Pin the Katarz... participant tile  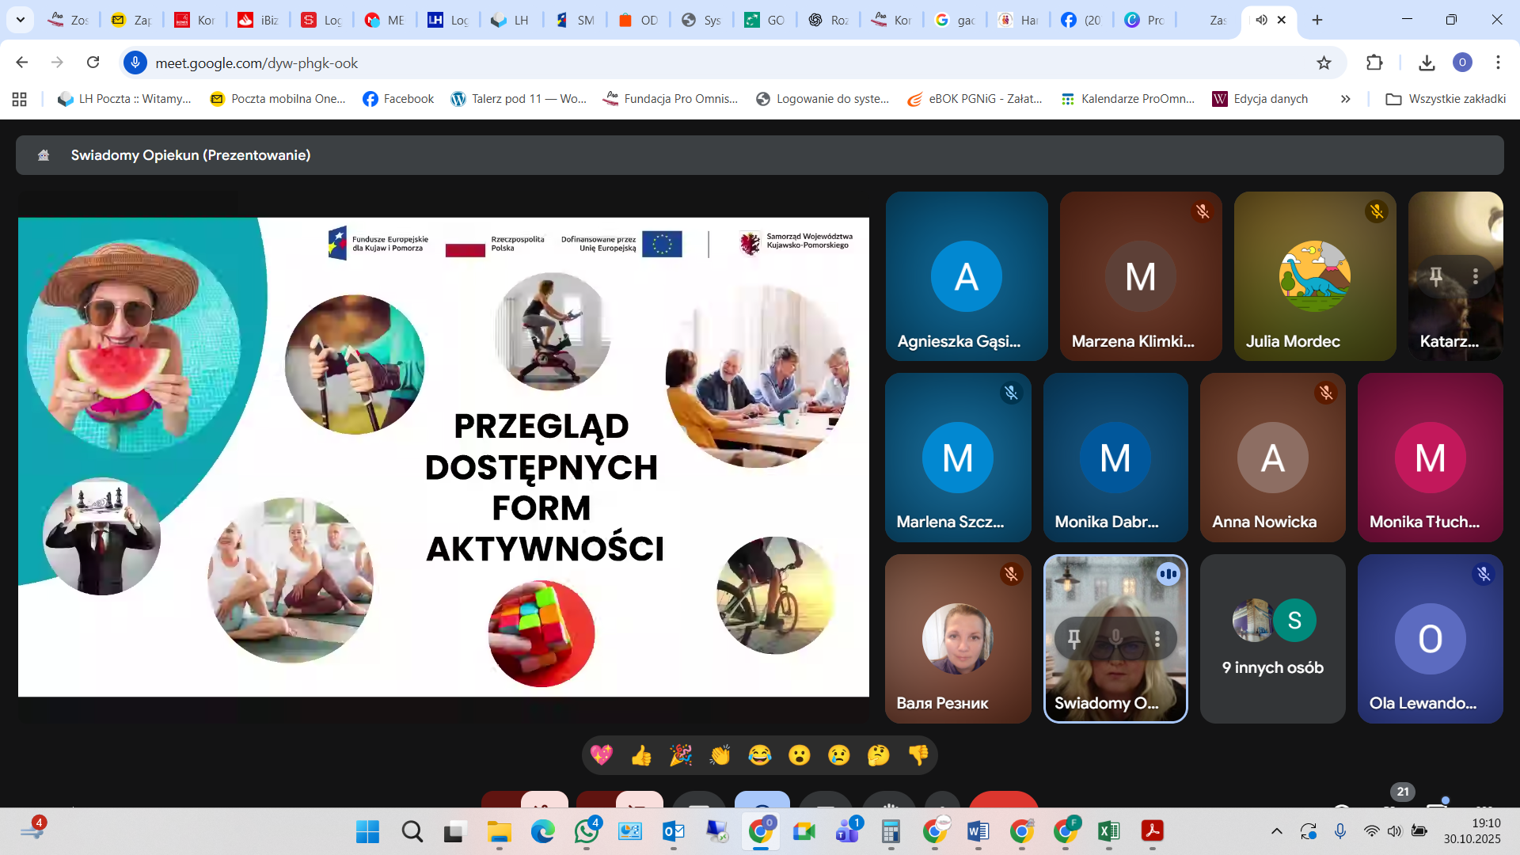click(x=1436, y=276)
